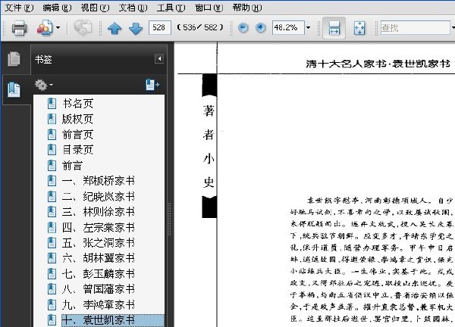This screenshot has width=455, height=327.
Task: Open the 视图 menu
Action: click(95, 8)
